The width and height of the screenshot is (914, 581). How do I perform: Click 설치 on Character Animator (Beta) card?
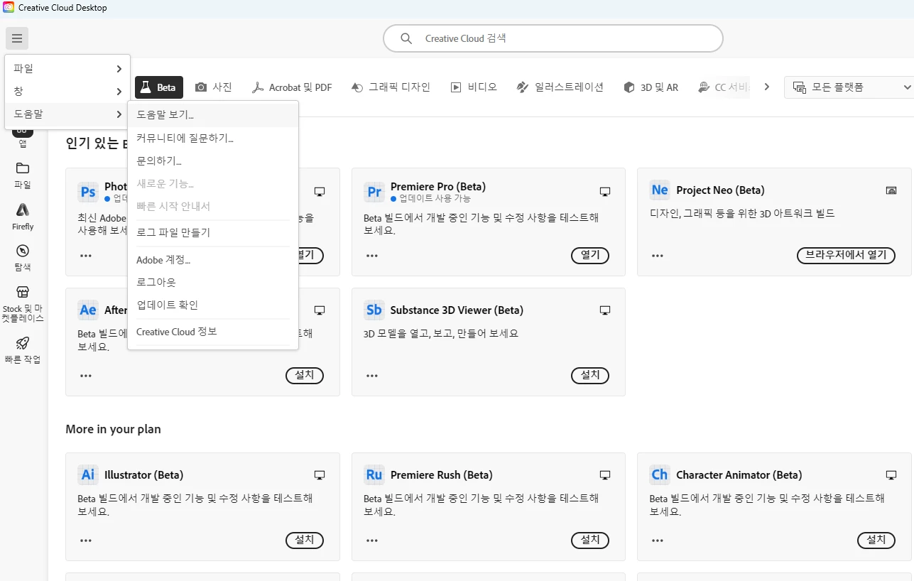click(x=876, y=540)
